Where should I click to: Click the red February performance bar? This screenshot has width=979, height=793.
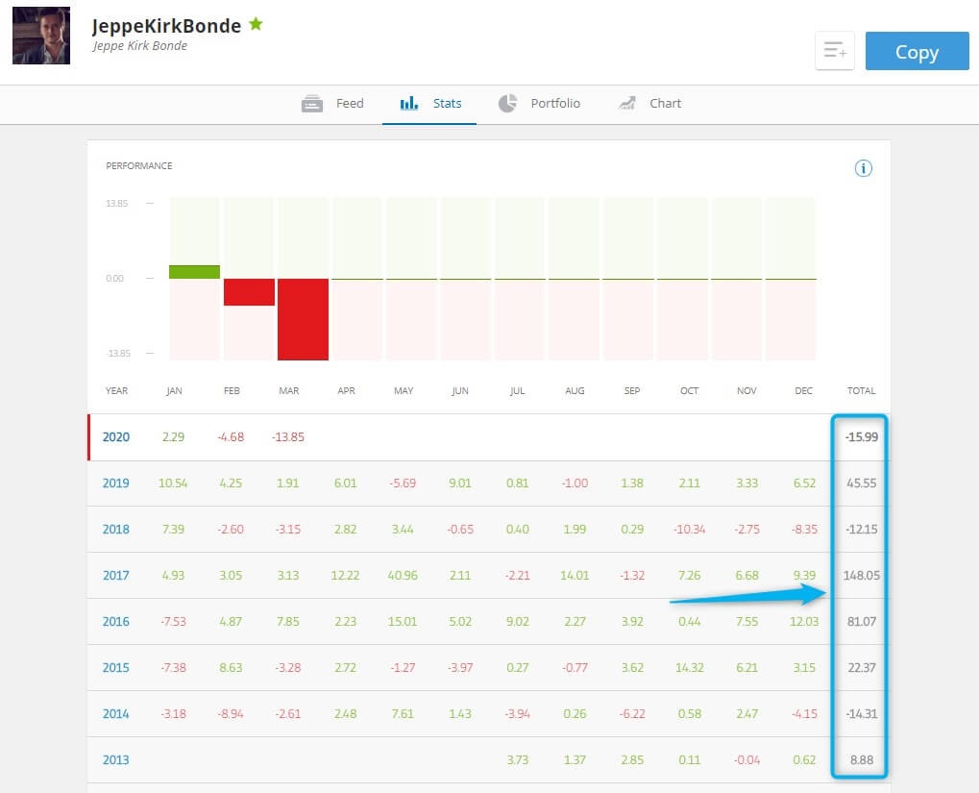pyautogui.click(x=249, y=292)
